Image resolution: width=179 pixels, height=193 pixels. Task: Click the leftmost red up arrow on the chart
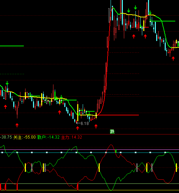click(x=5, y=107)
